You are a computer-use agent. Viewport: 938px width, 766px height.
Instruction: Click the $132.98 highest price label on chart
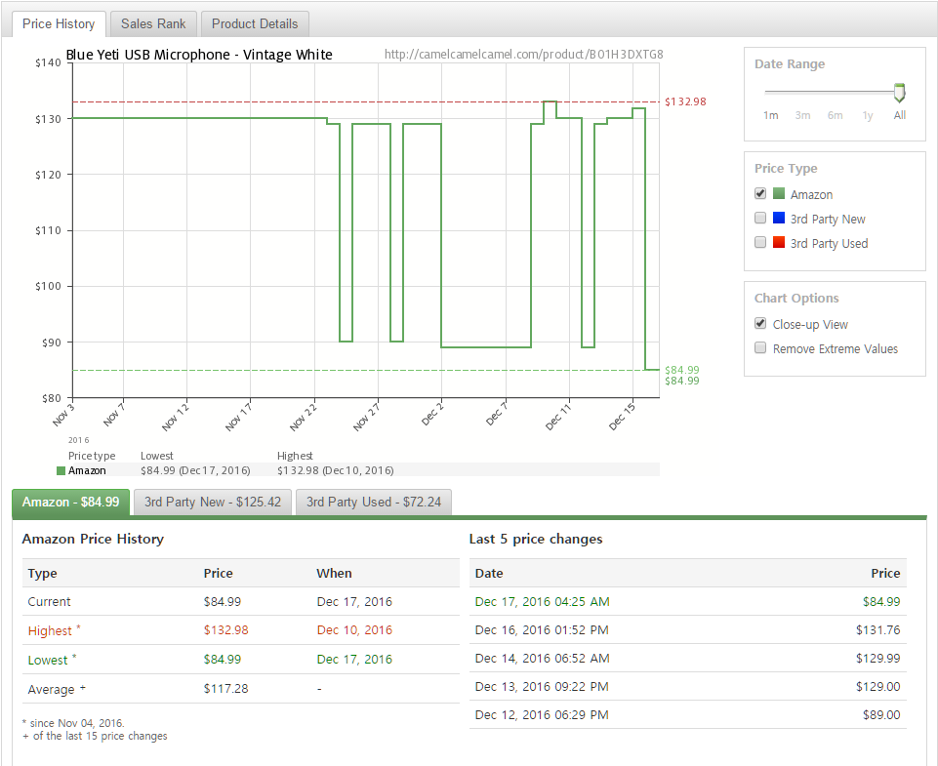click(685, 101)
